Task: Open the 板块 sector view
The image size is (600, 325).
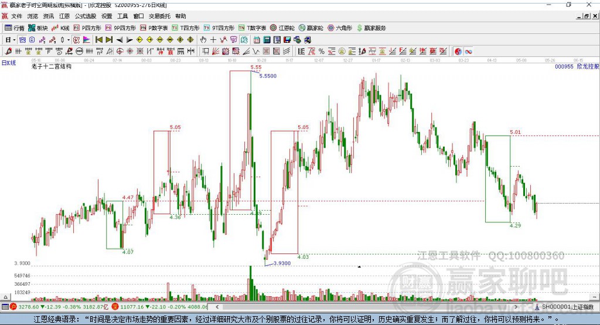Action: click(x=38, y=28)
